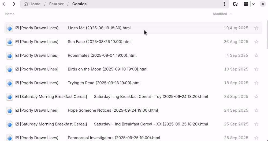The image size is (268, 141).
Task: Sort files by Name column header
Action: [x=10, y=14]
